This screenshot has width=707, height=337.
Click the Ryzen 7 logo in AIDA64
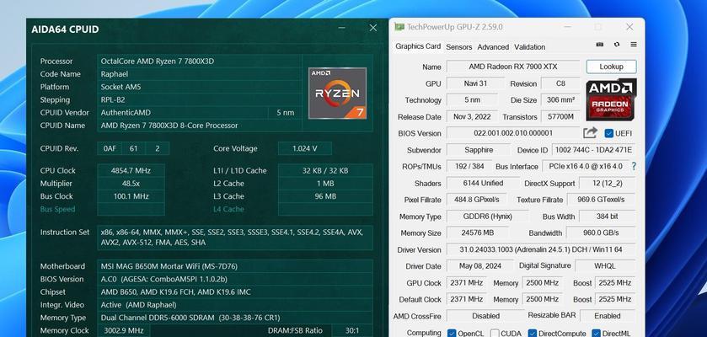tap(337, 94)
